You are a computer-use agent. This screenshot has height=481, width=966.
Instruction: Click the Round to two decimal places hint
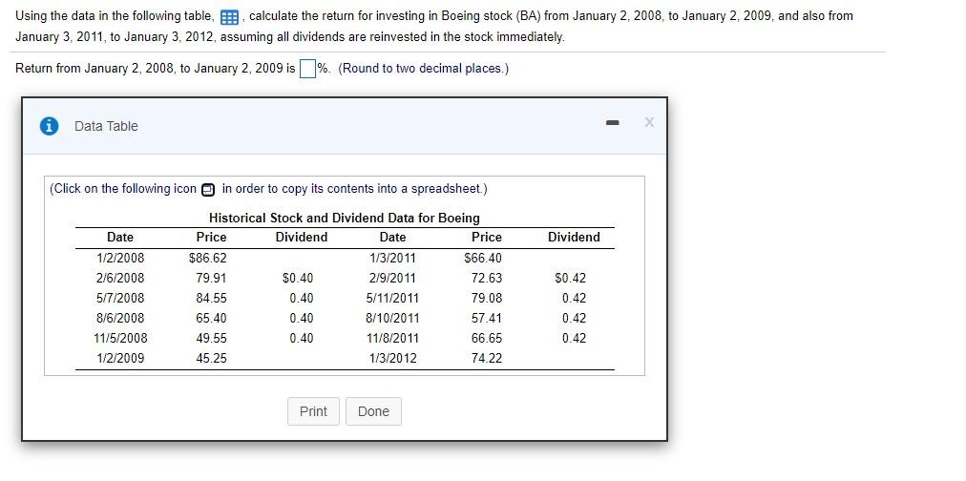(x=423, y=69)
